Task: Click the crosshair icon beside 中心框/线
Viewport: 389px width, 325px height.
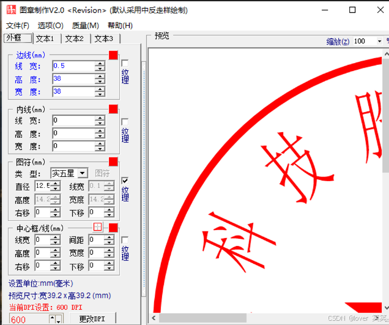Action: [97, 226]
